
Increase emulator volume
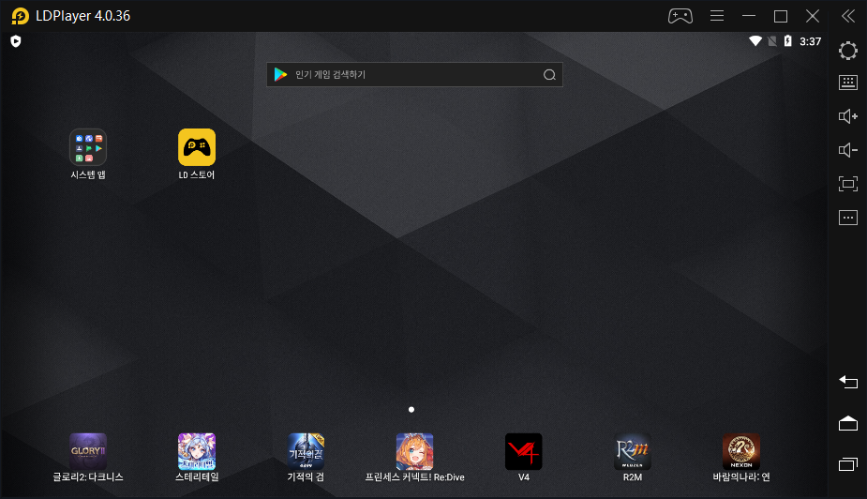(848, 116)
